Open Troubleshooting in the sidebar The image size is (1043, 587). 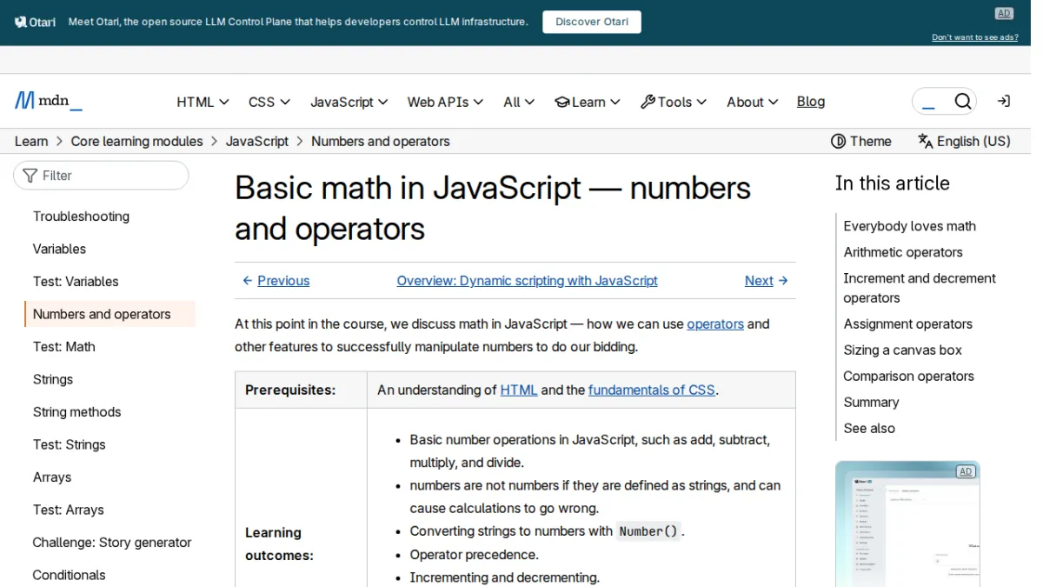pos(81,216)
